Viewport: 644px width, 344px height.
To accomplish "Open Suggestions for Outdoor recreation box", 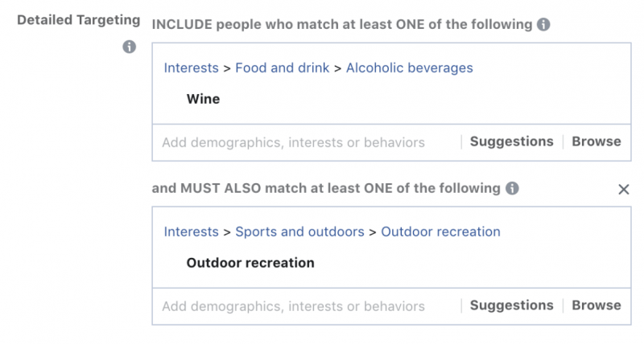I will coord(511,305).
